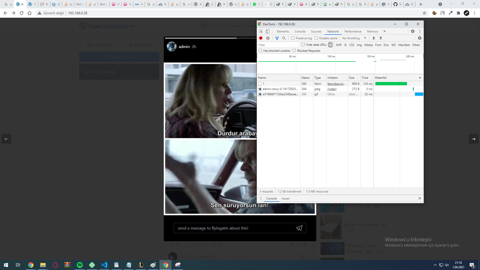The height and width of the screenshot is (270, 480).
Task: Stop recording network log
Action: coord(261,38)
